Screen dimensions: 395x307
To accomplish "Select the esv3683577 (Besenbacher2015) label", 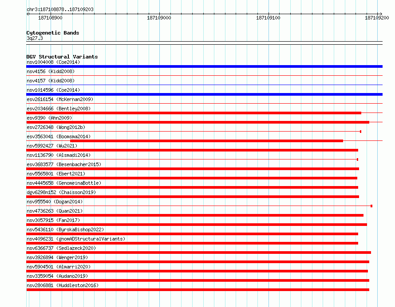I will [x=64, y=164].
